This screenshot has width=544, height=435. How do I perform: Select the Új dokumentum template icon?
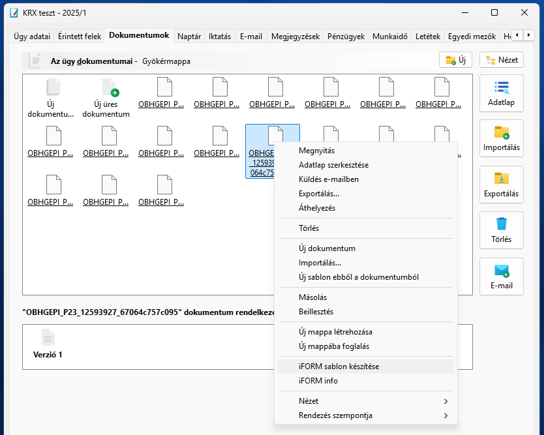51,98
